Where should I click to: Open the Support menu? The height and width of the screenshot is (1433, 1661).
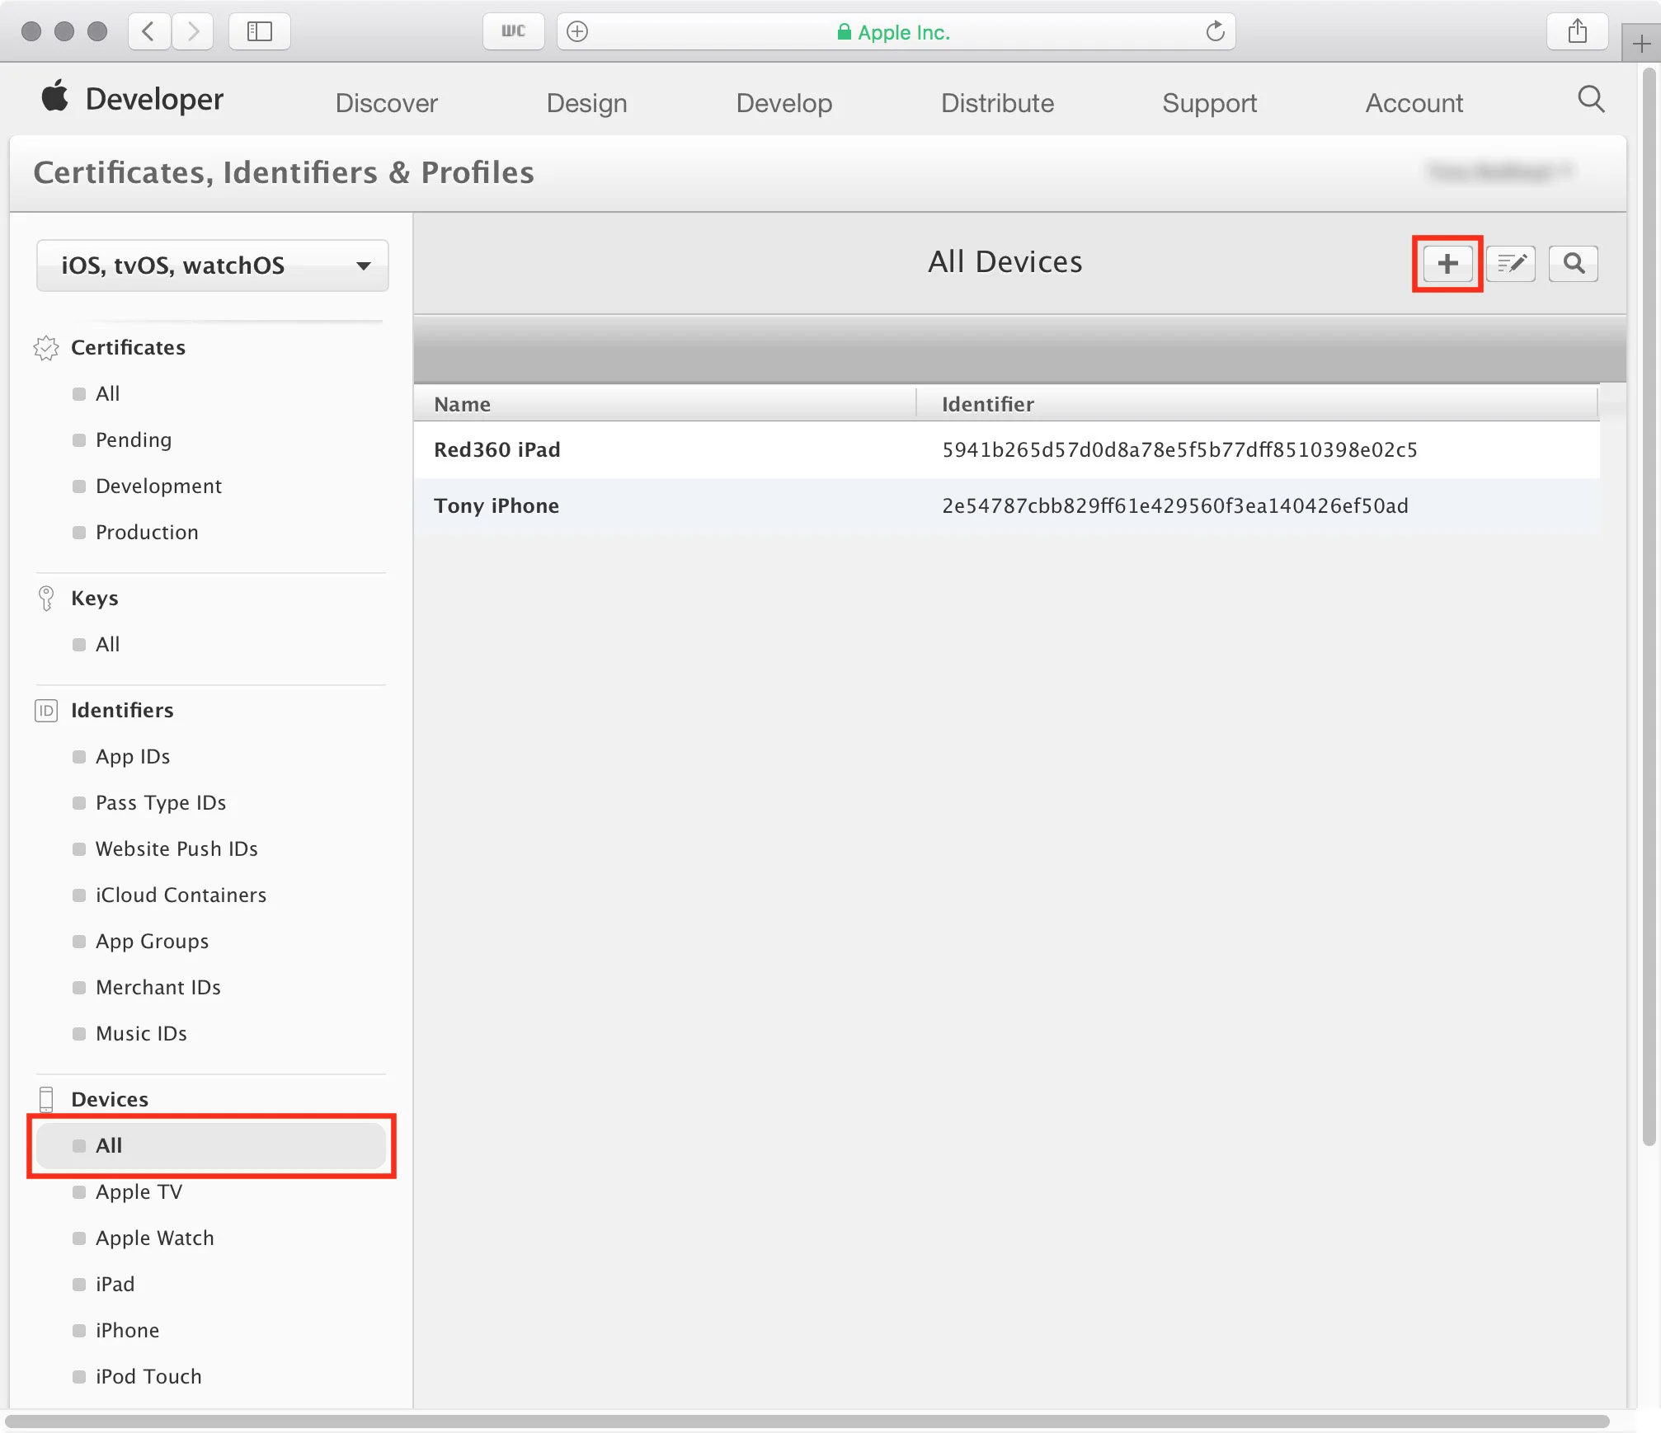point(1209,103)
